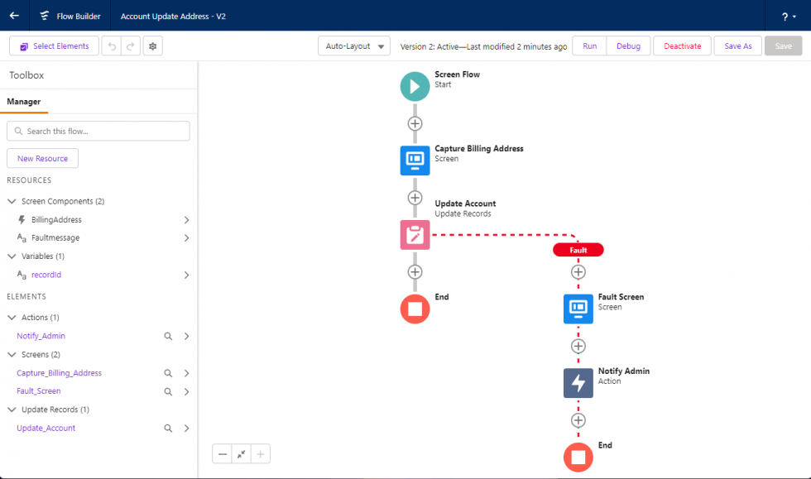Open recordId details chevron
Viewport: 811px width, 479px height.
tap(187, 275)
